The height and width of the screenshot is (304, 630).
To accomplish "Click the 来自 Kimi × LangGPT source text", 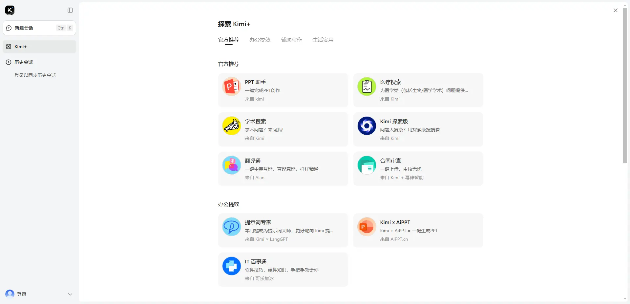I will click(266, 239).
